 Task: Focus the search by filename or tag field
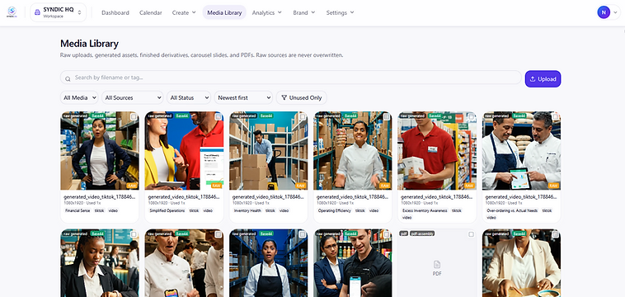tap(290, 78)
